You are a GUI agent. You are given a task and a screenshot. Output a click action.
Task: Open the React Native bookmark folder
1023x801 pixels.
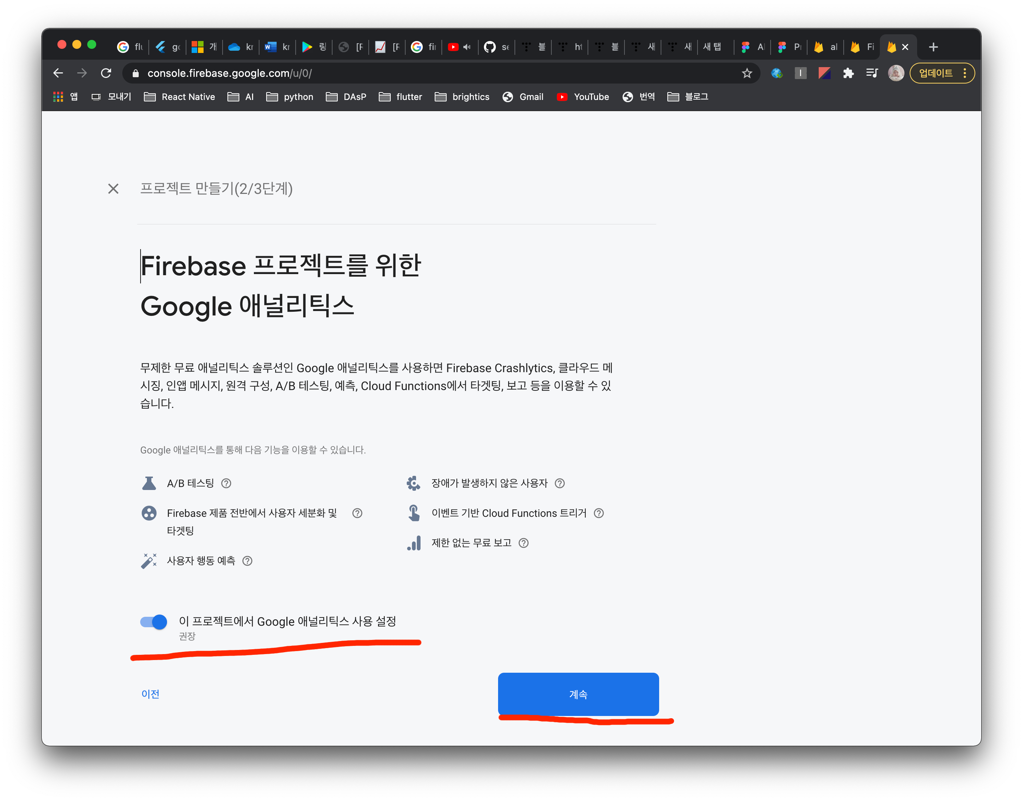[180, 97]
